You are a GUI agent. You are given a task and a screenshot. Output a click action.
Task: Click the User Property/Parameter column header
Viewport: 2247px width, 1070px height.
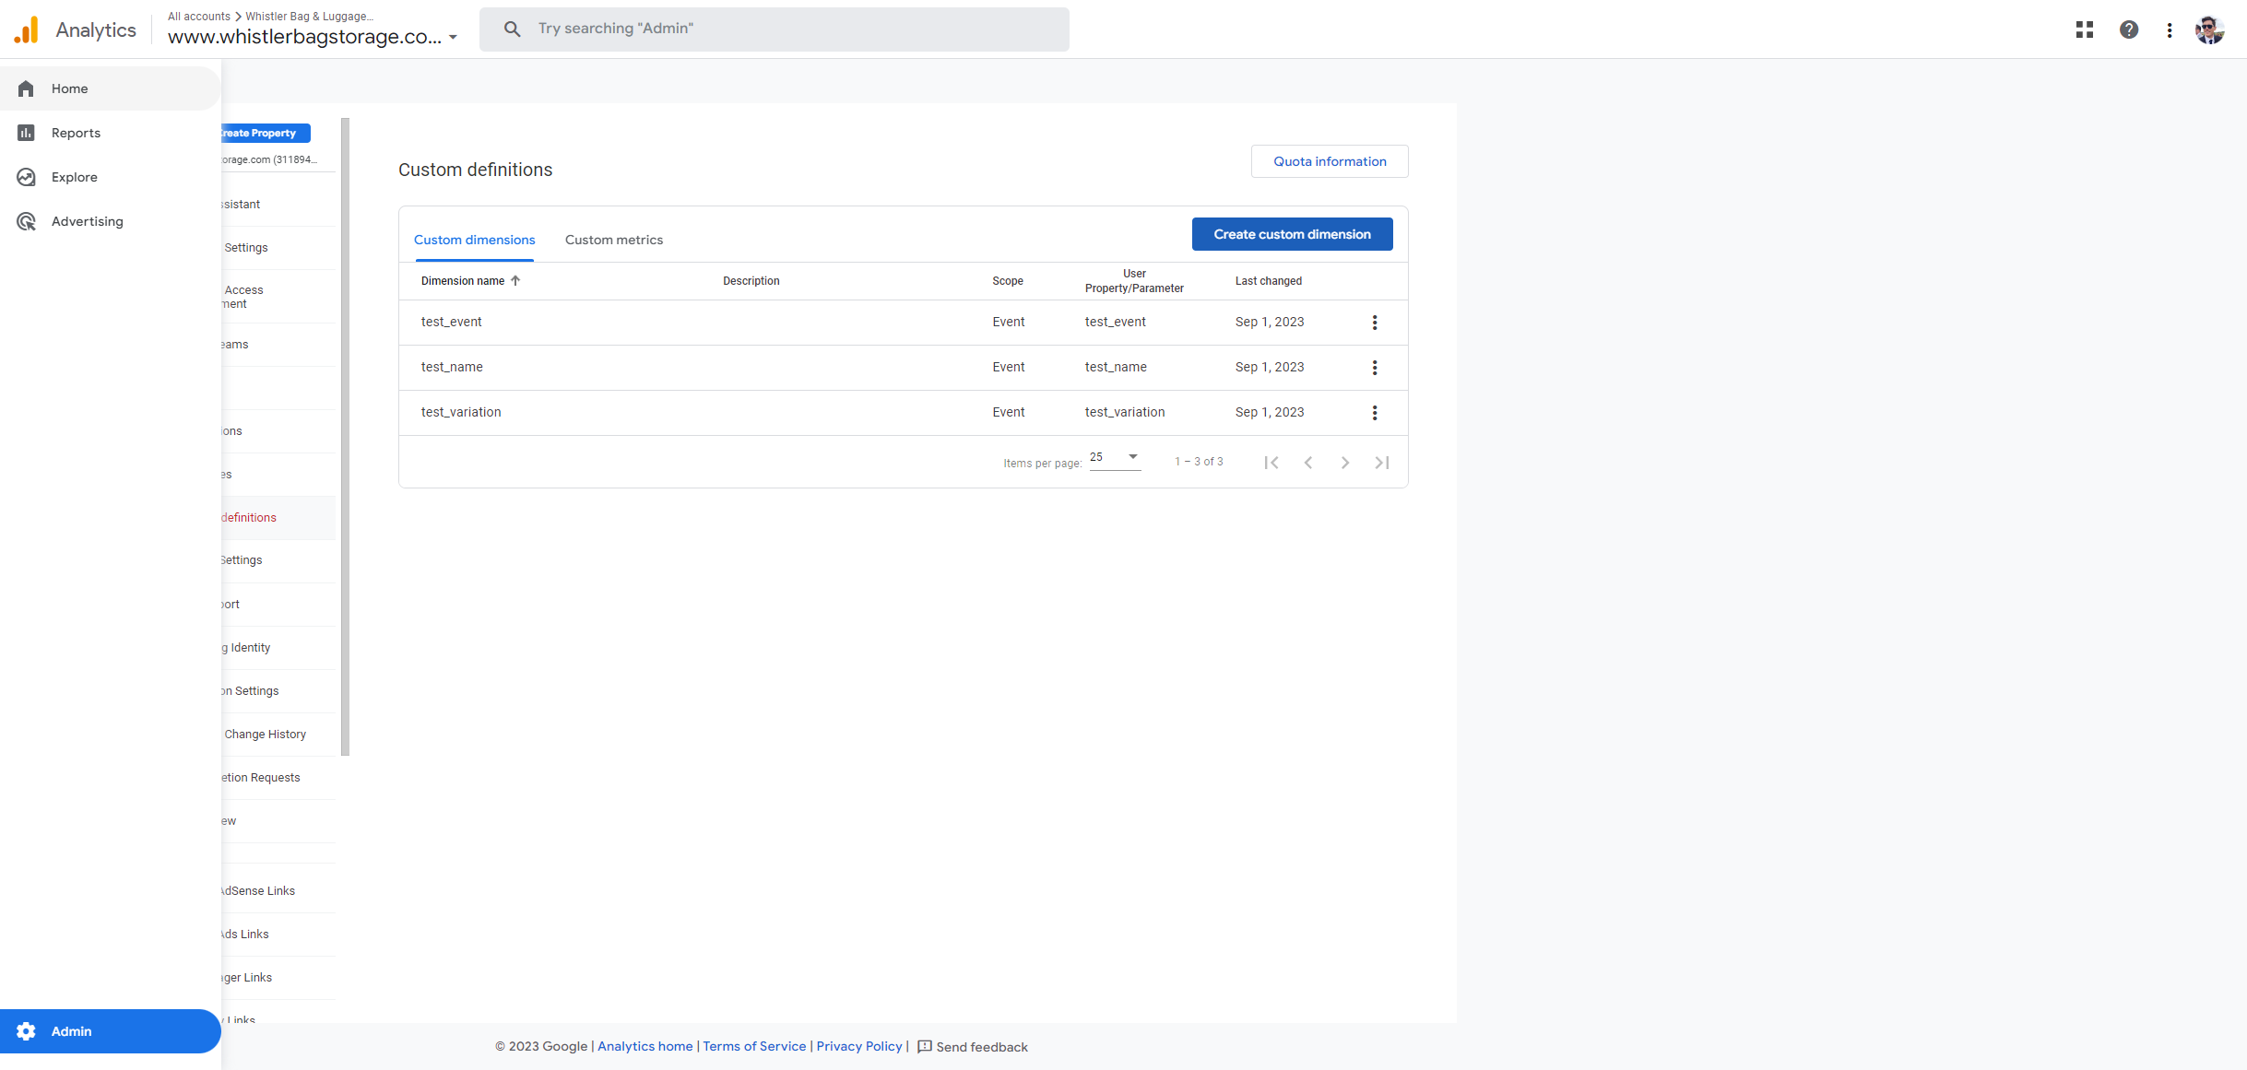pyautogui.click(x=1134, y=281)
